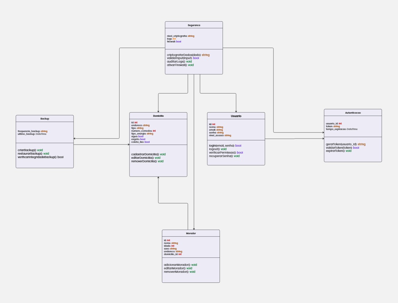Select the Backup class header

pos(44,118)
